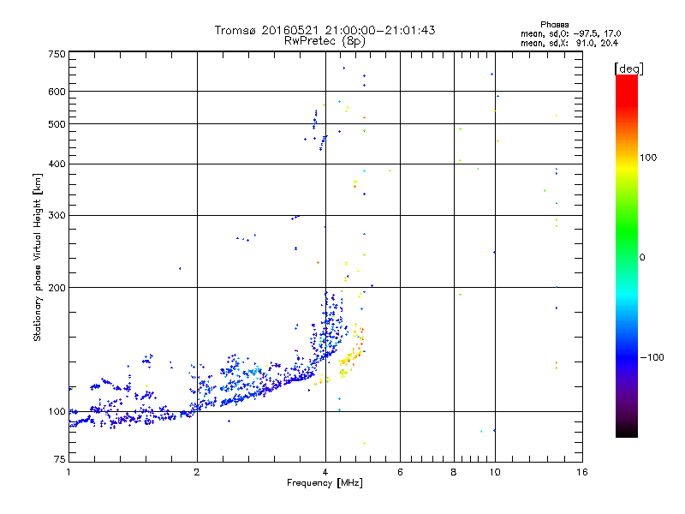This screenshot has width=685, height=514.
Task: Click the colorbar tick label "0"
Action: pyautogui.click(x=642, y=258)
